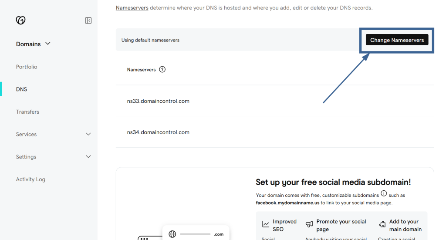The image size is (446, 240).
Task: Click the puzzle piece add-domain icon
Action: click(382, 224)
